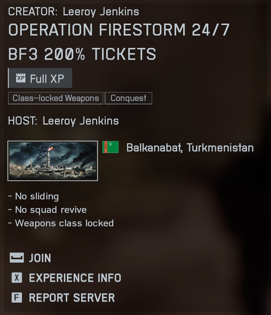Open the Operation Firestorm map thumbnail

pos(53,161)
